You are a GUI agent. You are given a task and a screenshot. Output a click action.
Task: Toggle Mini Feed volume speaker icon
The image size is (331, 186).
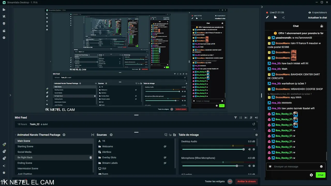coord(256,118)
